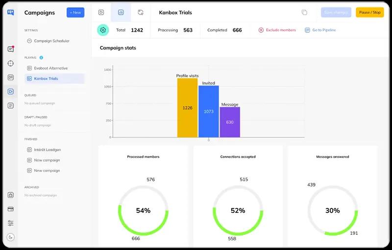Select the campaigns play icon in sidebar

click(x=10, y=91)
